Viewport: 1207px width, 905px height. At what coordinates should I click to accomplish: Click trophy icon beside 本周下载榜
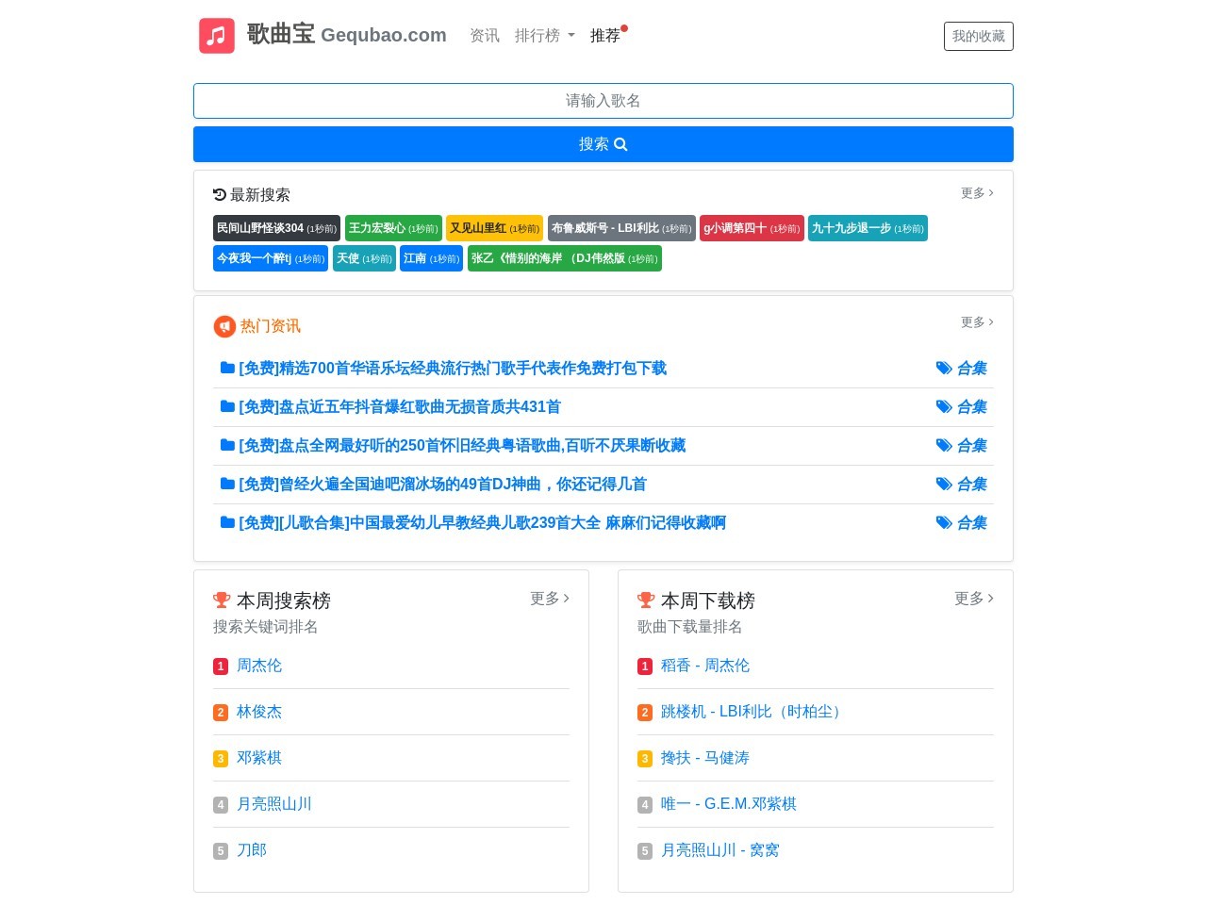(x=645, y=600)
